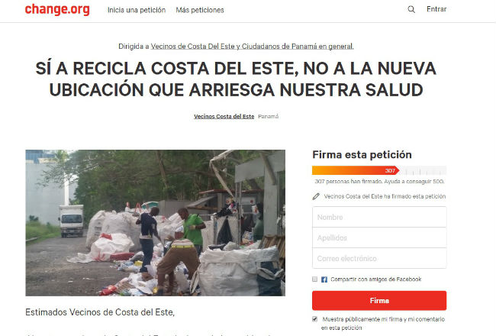
Task: Uncheck Muestra públicamente mi firma checkbox
Action: tap(314, 319)
